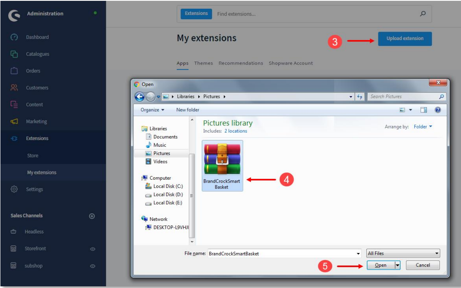Click the navigation pane vertical scrollbar
This screenshot has height=288, width=461.
(192, 195)
